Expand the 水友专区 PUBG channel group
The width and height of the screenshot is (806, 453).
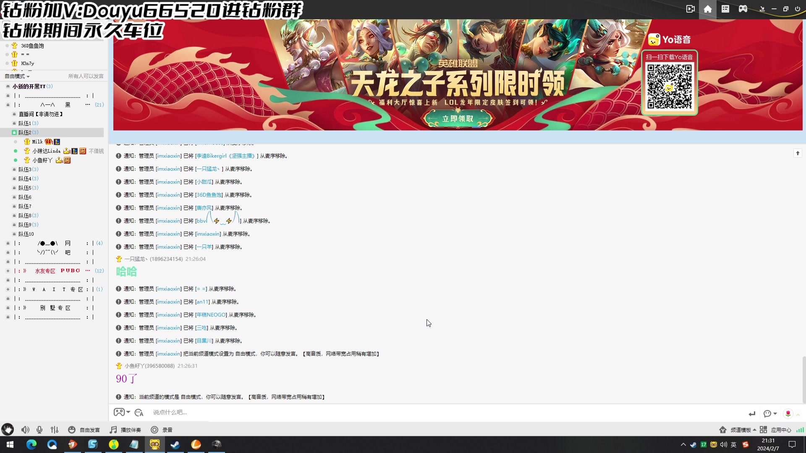click(8, 271)
